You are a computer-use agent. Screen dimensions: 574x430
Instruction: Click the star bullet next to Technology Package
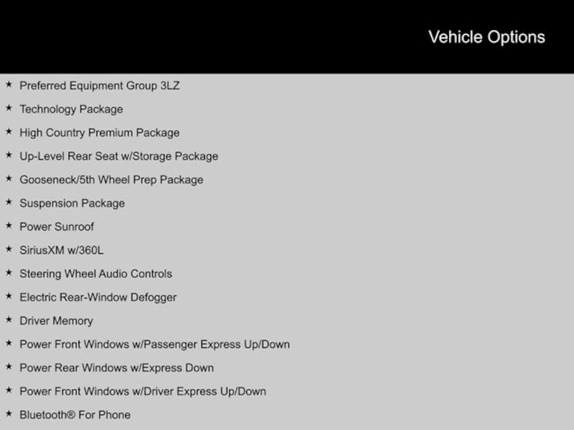[x=8, y=109]
